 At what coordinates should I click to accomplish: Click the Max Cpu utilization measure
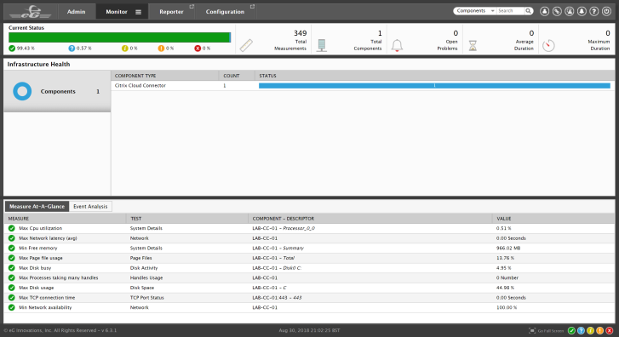pos(40,228)
